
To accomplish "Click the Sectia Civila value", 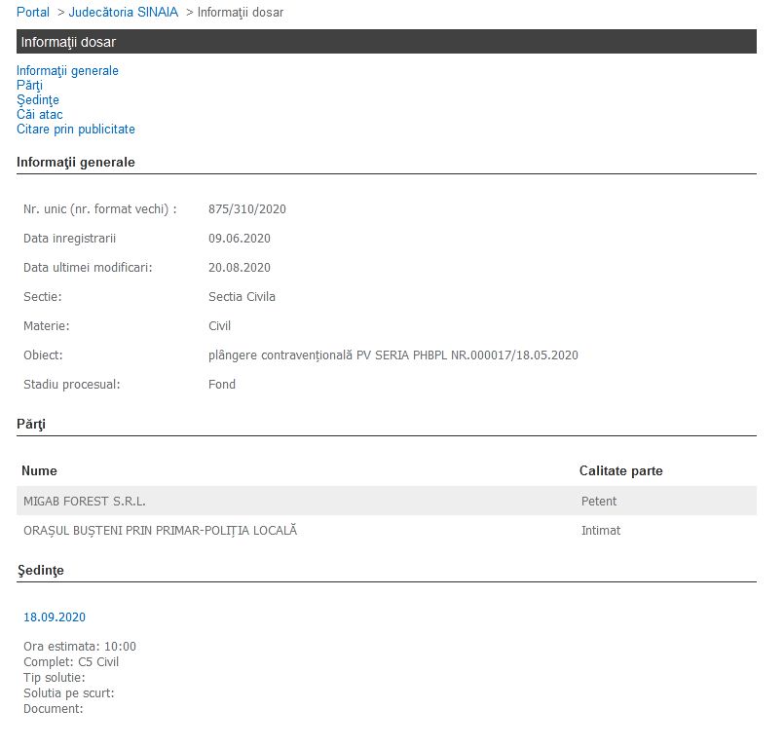I will coord(242,296).
